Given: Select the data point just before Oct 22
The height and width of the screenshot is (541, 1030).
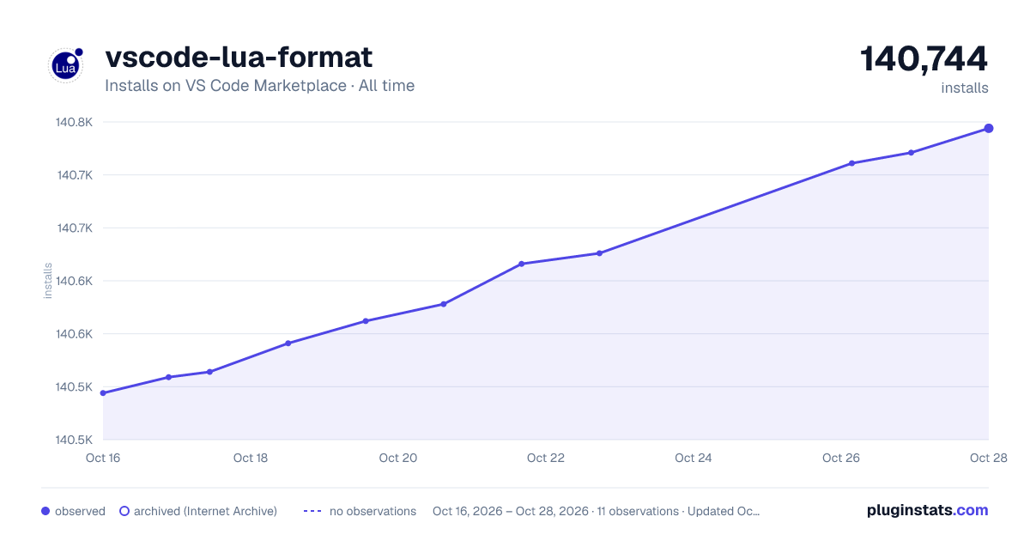Looking at the screenshot, I should pos(521,264).
